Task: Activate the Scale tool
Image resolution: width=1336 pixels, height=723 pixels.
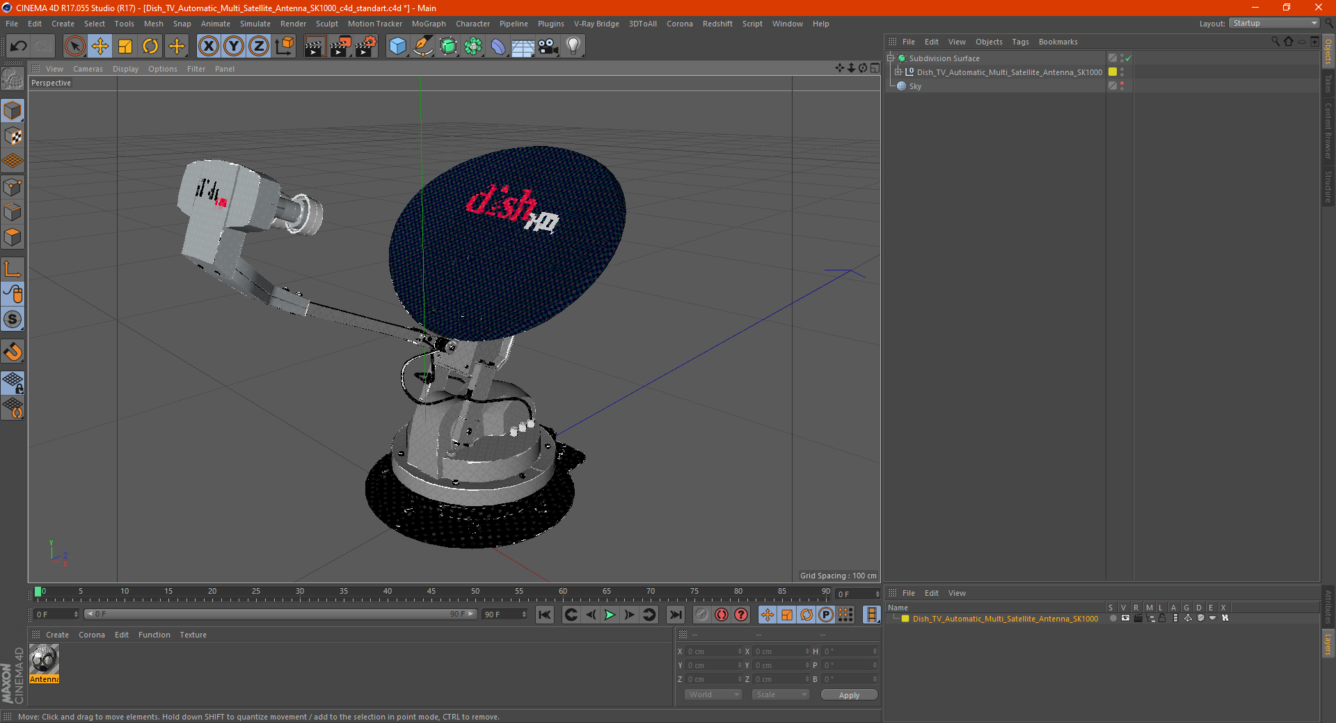Action: click(x=125, y=47)
